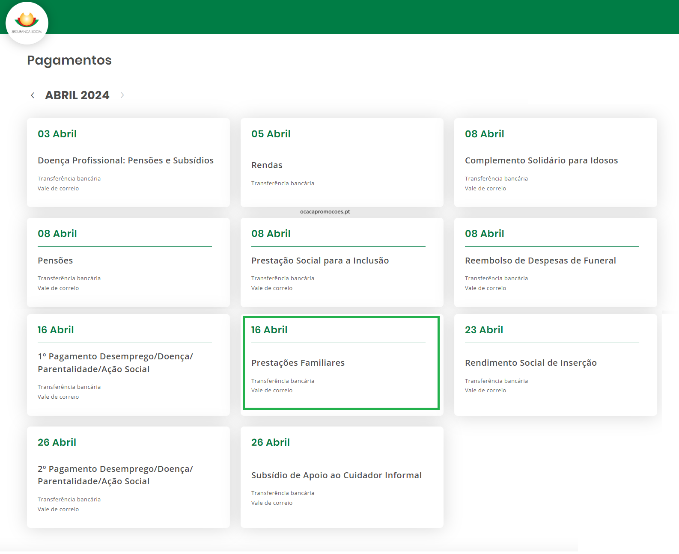Click Transferência bancária under Complemento Solidário
The height and width of the screenshot is (554, 679).
pos(496,178)
